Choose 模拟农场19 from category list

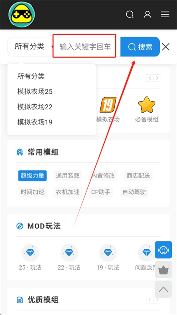click(35, 122)
